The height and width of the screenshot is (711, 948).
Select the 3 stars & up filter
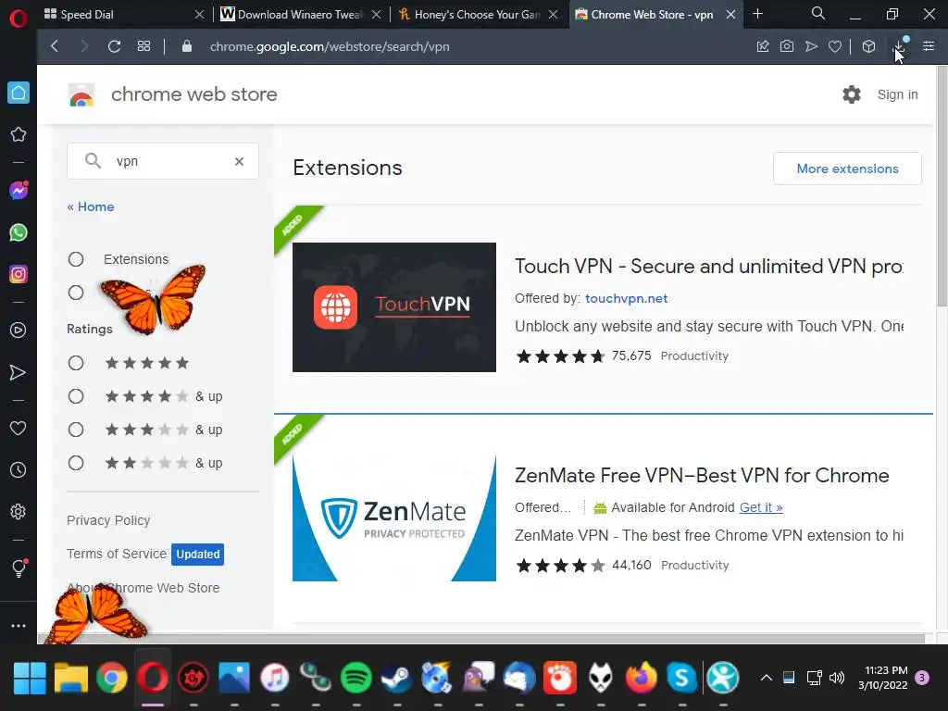[x=76, y=430]
